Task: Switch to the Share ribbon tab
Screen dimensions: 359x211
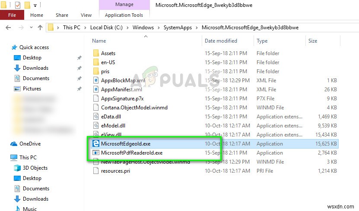Action: tap(62, 15)
